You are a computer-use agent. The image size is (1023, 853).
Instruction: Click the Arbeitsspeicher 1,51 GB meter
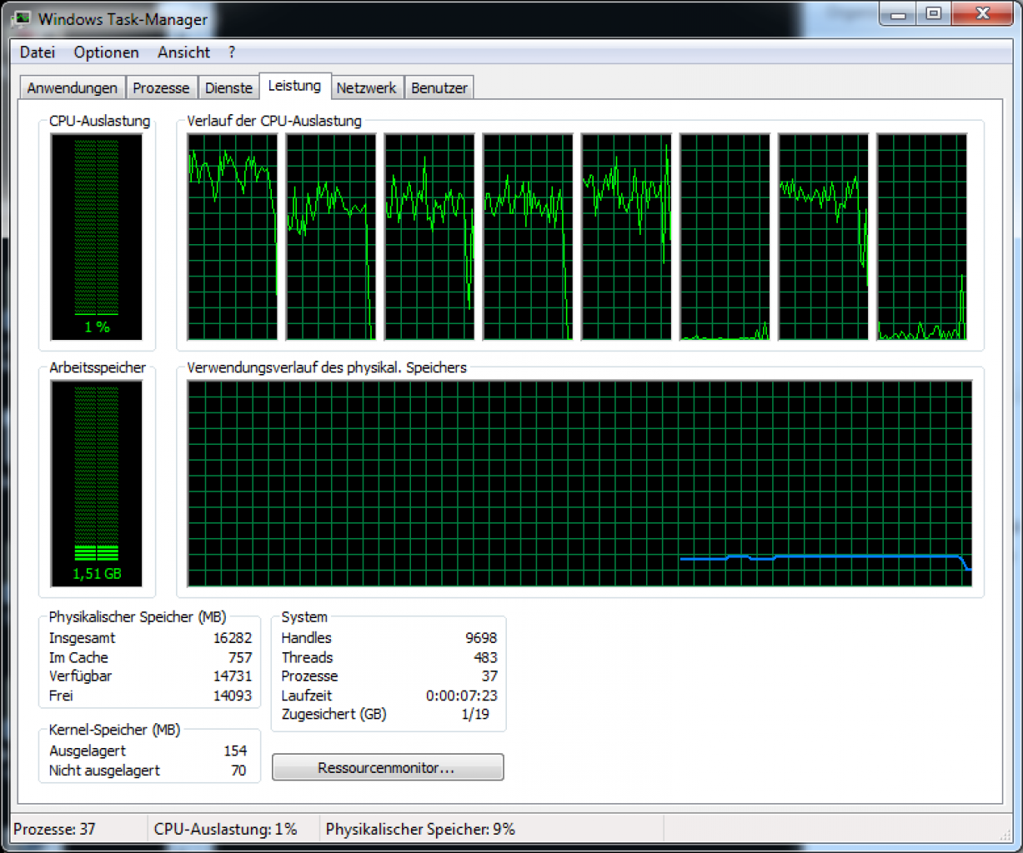pyautogui.click(x=97, y=484)
